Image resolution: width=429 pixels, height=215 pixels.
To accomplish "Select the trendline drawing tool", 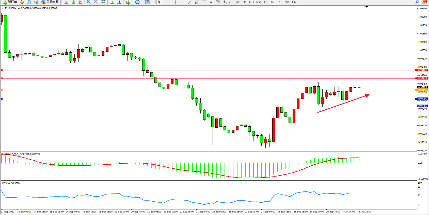I will coord(189,2).
